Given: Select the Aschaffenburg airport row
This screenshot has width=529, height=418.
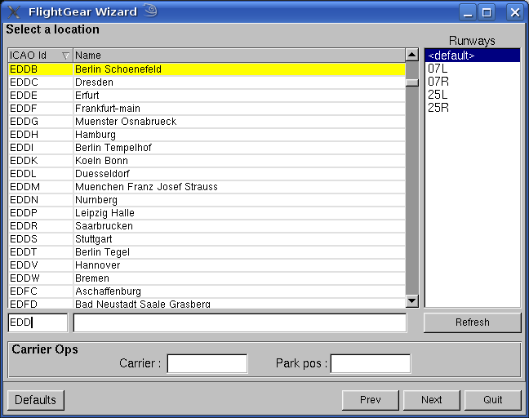Looking at the screenshot, I should point(207,291).
